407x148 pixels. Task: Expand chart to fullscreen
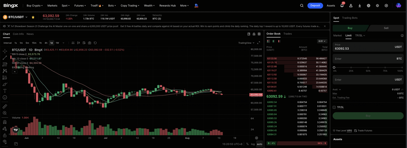click(x=259, y=43)
